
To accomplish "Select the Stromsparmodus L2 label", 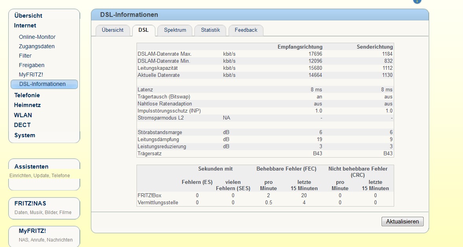I will (160, 118).
